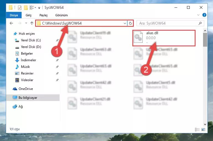Click the alias.dll gear file icon

138,37
